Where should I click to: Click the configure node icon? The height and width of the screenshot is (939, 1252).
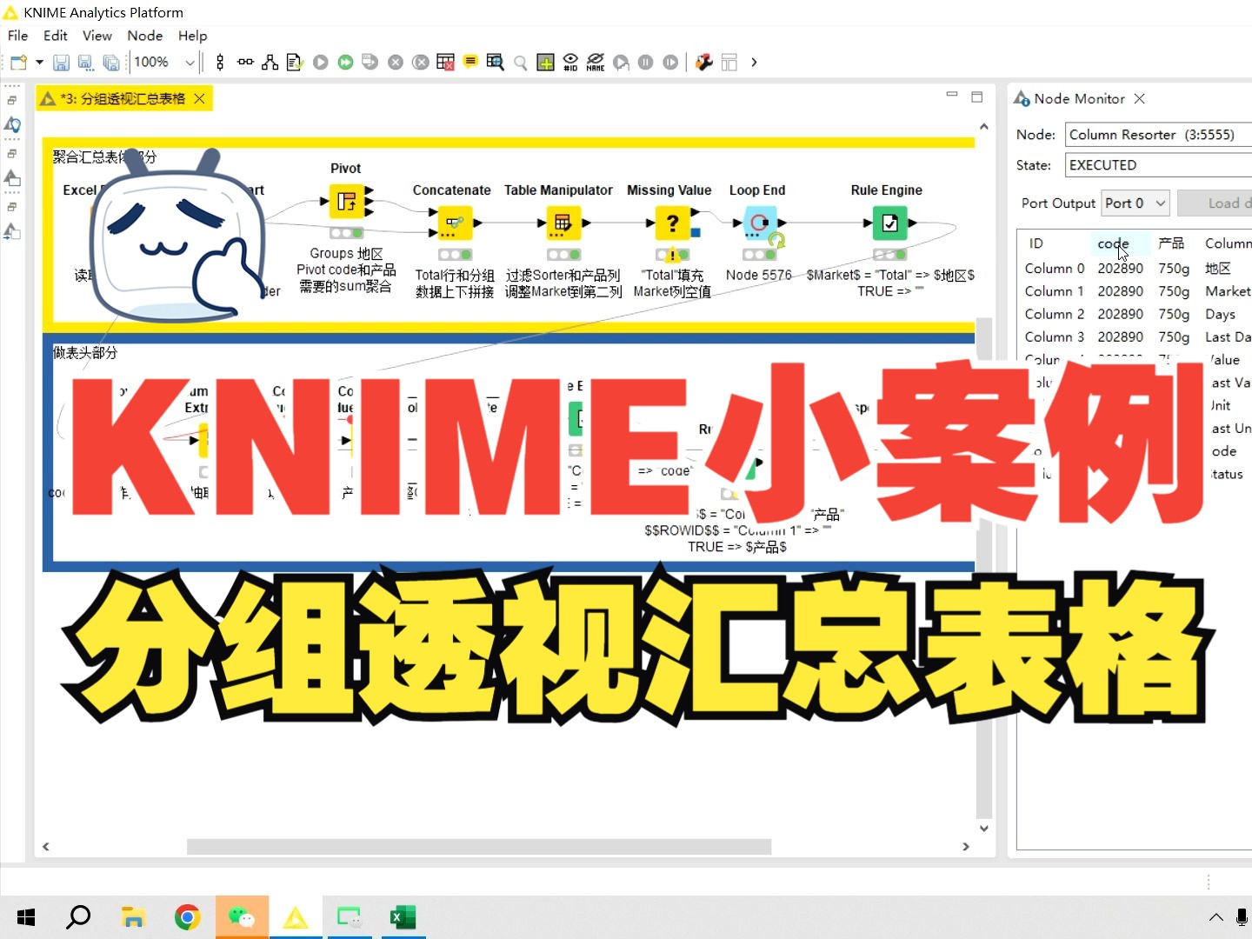coord(295,63)
